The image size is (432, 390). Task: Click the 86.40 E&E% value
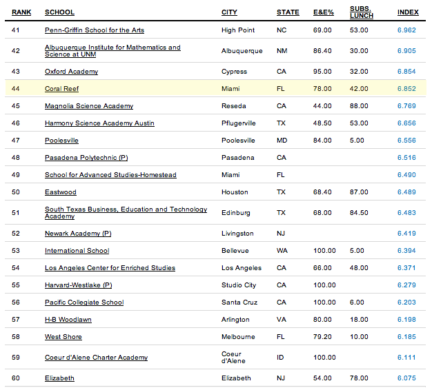coord(322,51)
